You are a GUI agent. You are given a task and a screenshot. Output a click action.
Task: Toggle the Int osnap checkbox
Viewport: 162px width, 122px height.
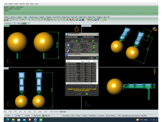click(x=23, y=112)
